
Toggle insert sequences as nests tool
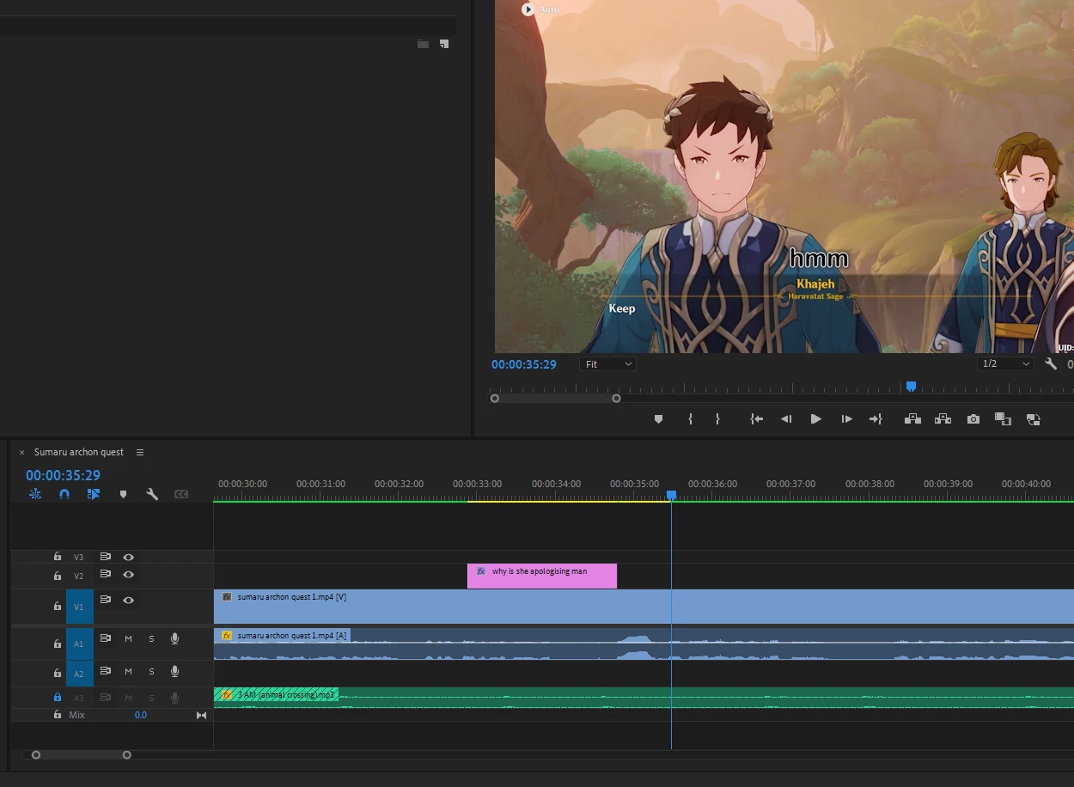[35, 494]
